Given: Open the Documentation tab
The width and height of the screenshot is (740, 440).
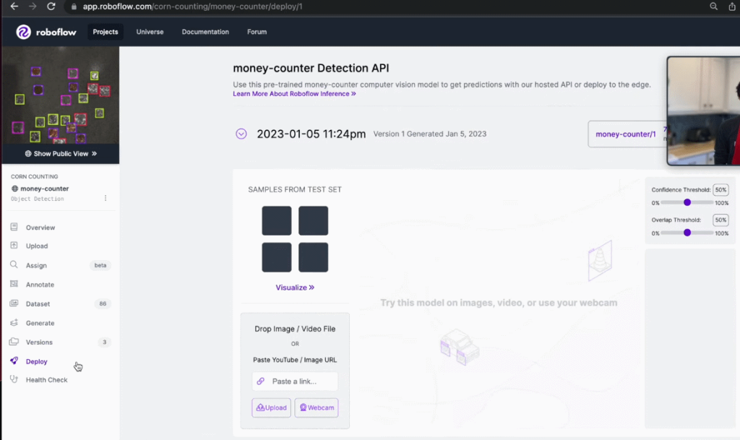Looking at the screenshot, I should click(205, 32).
